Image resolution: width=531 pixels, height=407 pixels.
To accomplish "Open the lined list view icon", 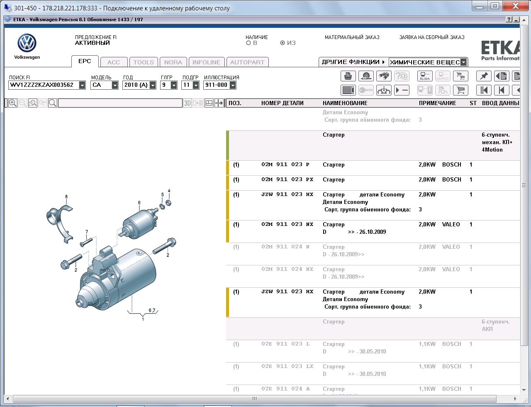I will coord(348,90).
